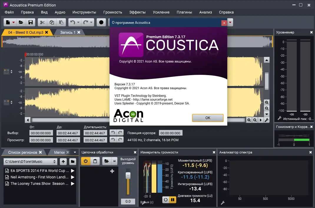Open the Эффекты menu

(137, 12)
